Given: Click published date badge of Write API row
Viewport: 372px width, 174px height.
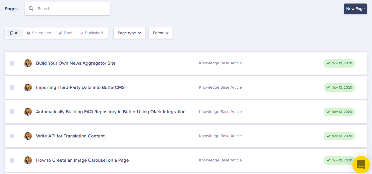Looking at the screenshot, I should click(x=339, y=136).
